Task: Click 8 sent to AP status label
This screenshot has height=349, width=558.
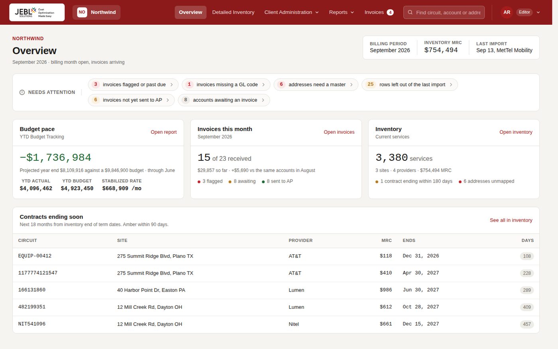Action: click(277, 181)
